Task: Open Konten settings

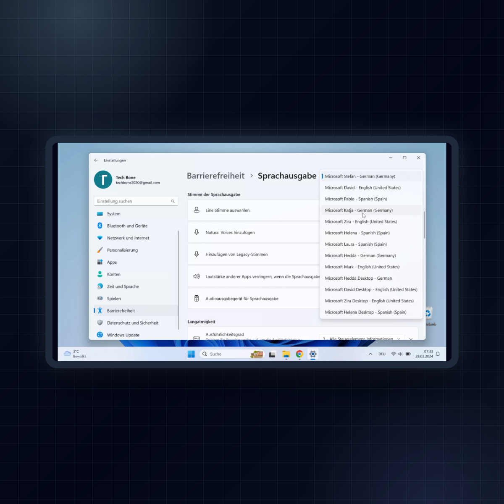Action: tap(136, 274)
